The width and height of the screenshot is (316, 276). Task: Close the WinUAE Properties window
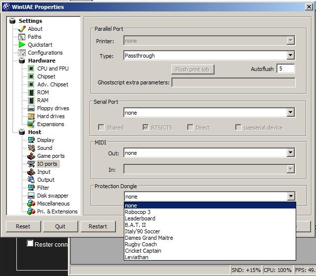[309, 7]
